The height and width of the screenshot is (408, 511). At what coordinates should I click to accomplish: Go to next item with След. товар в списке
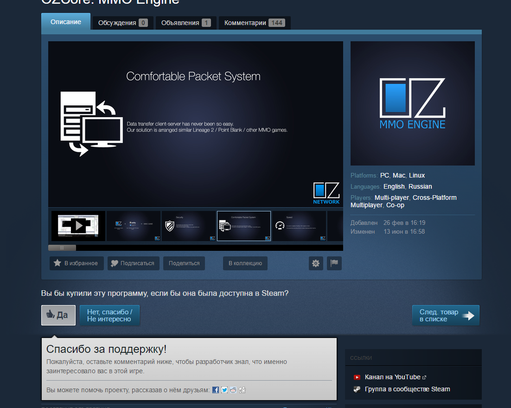[x=446, y=315]
